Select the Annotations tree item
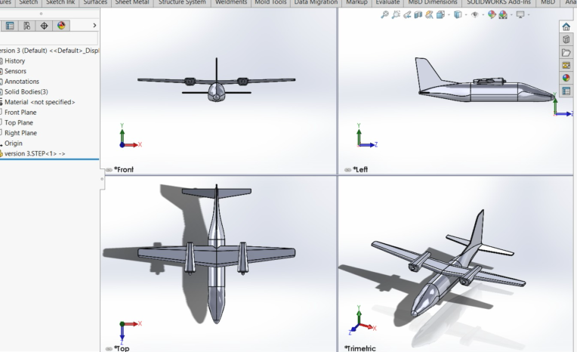The width and height of the screenshot is (577, 352). tap(22, 82)
